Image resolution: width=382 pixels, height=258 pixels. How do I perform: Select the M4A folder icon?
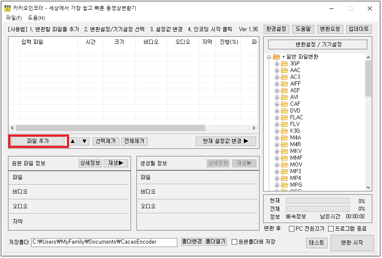click(285, 138)
